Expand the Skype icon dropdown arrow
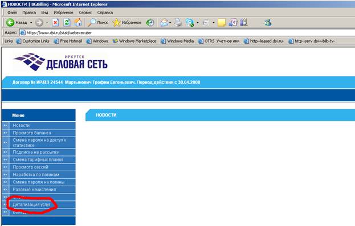 [x=198, y=23]
